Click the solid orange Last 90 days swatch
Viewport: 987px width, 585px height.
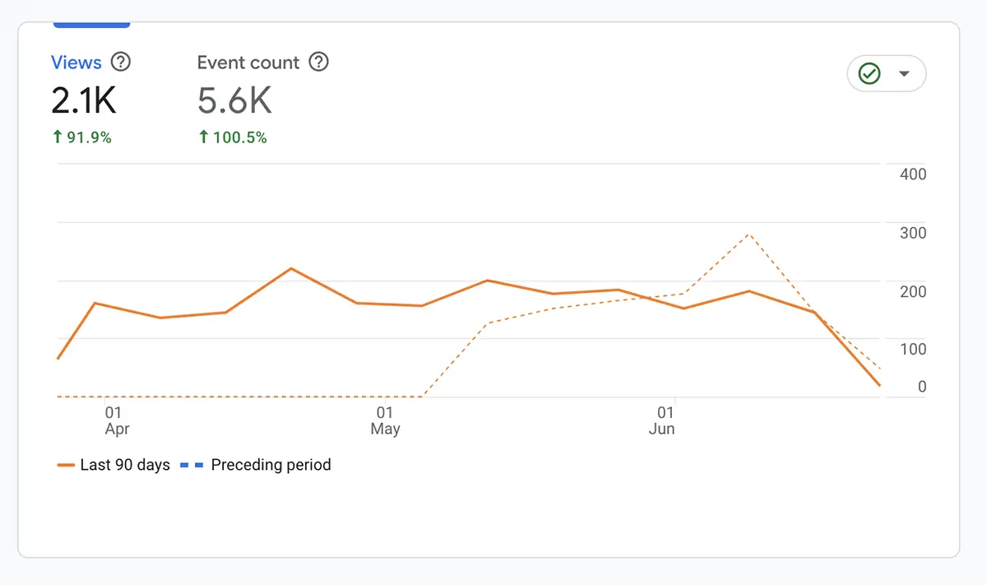point(67,465)
